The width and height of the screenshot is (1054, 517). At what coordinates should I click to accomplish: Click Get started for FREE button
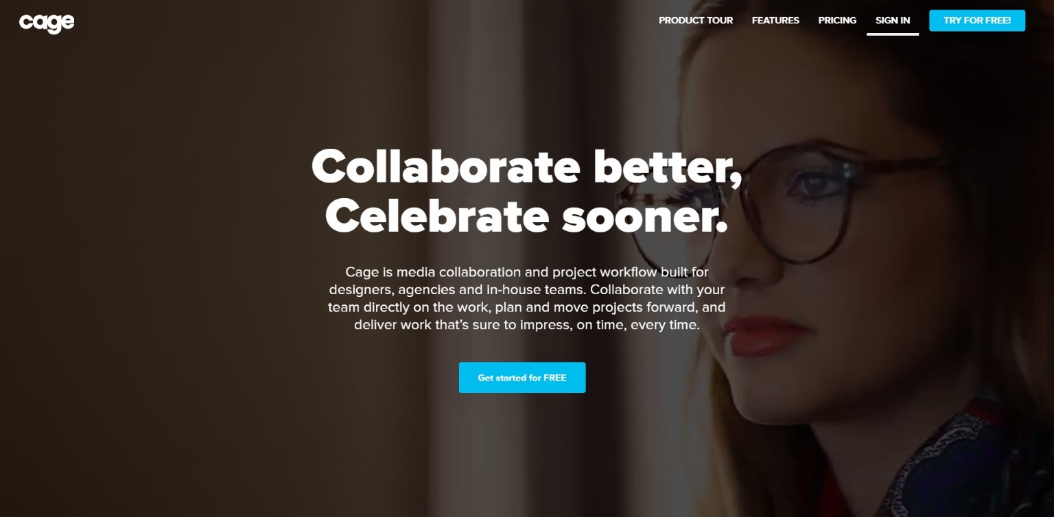(522, 378)
